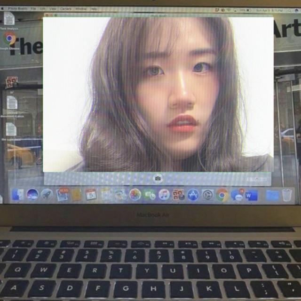Open the Camera menu in menu bar
This screenshot has width=301, height=301.
tap(65, 9)
